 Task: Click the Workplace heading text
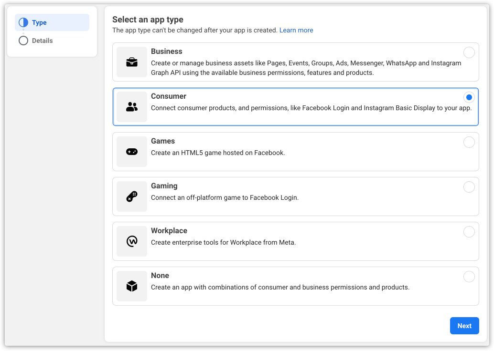pos(169,230)
